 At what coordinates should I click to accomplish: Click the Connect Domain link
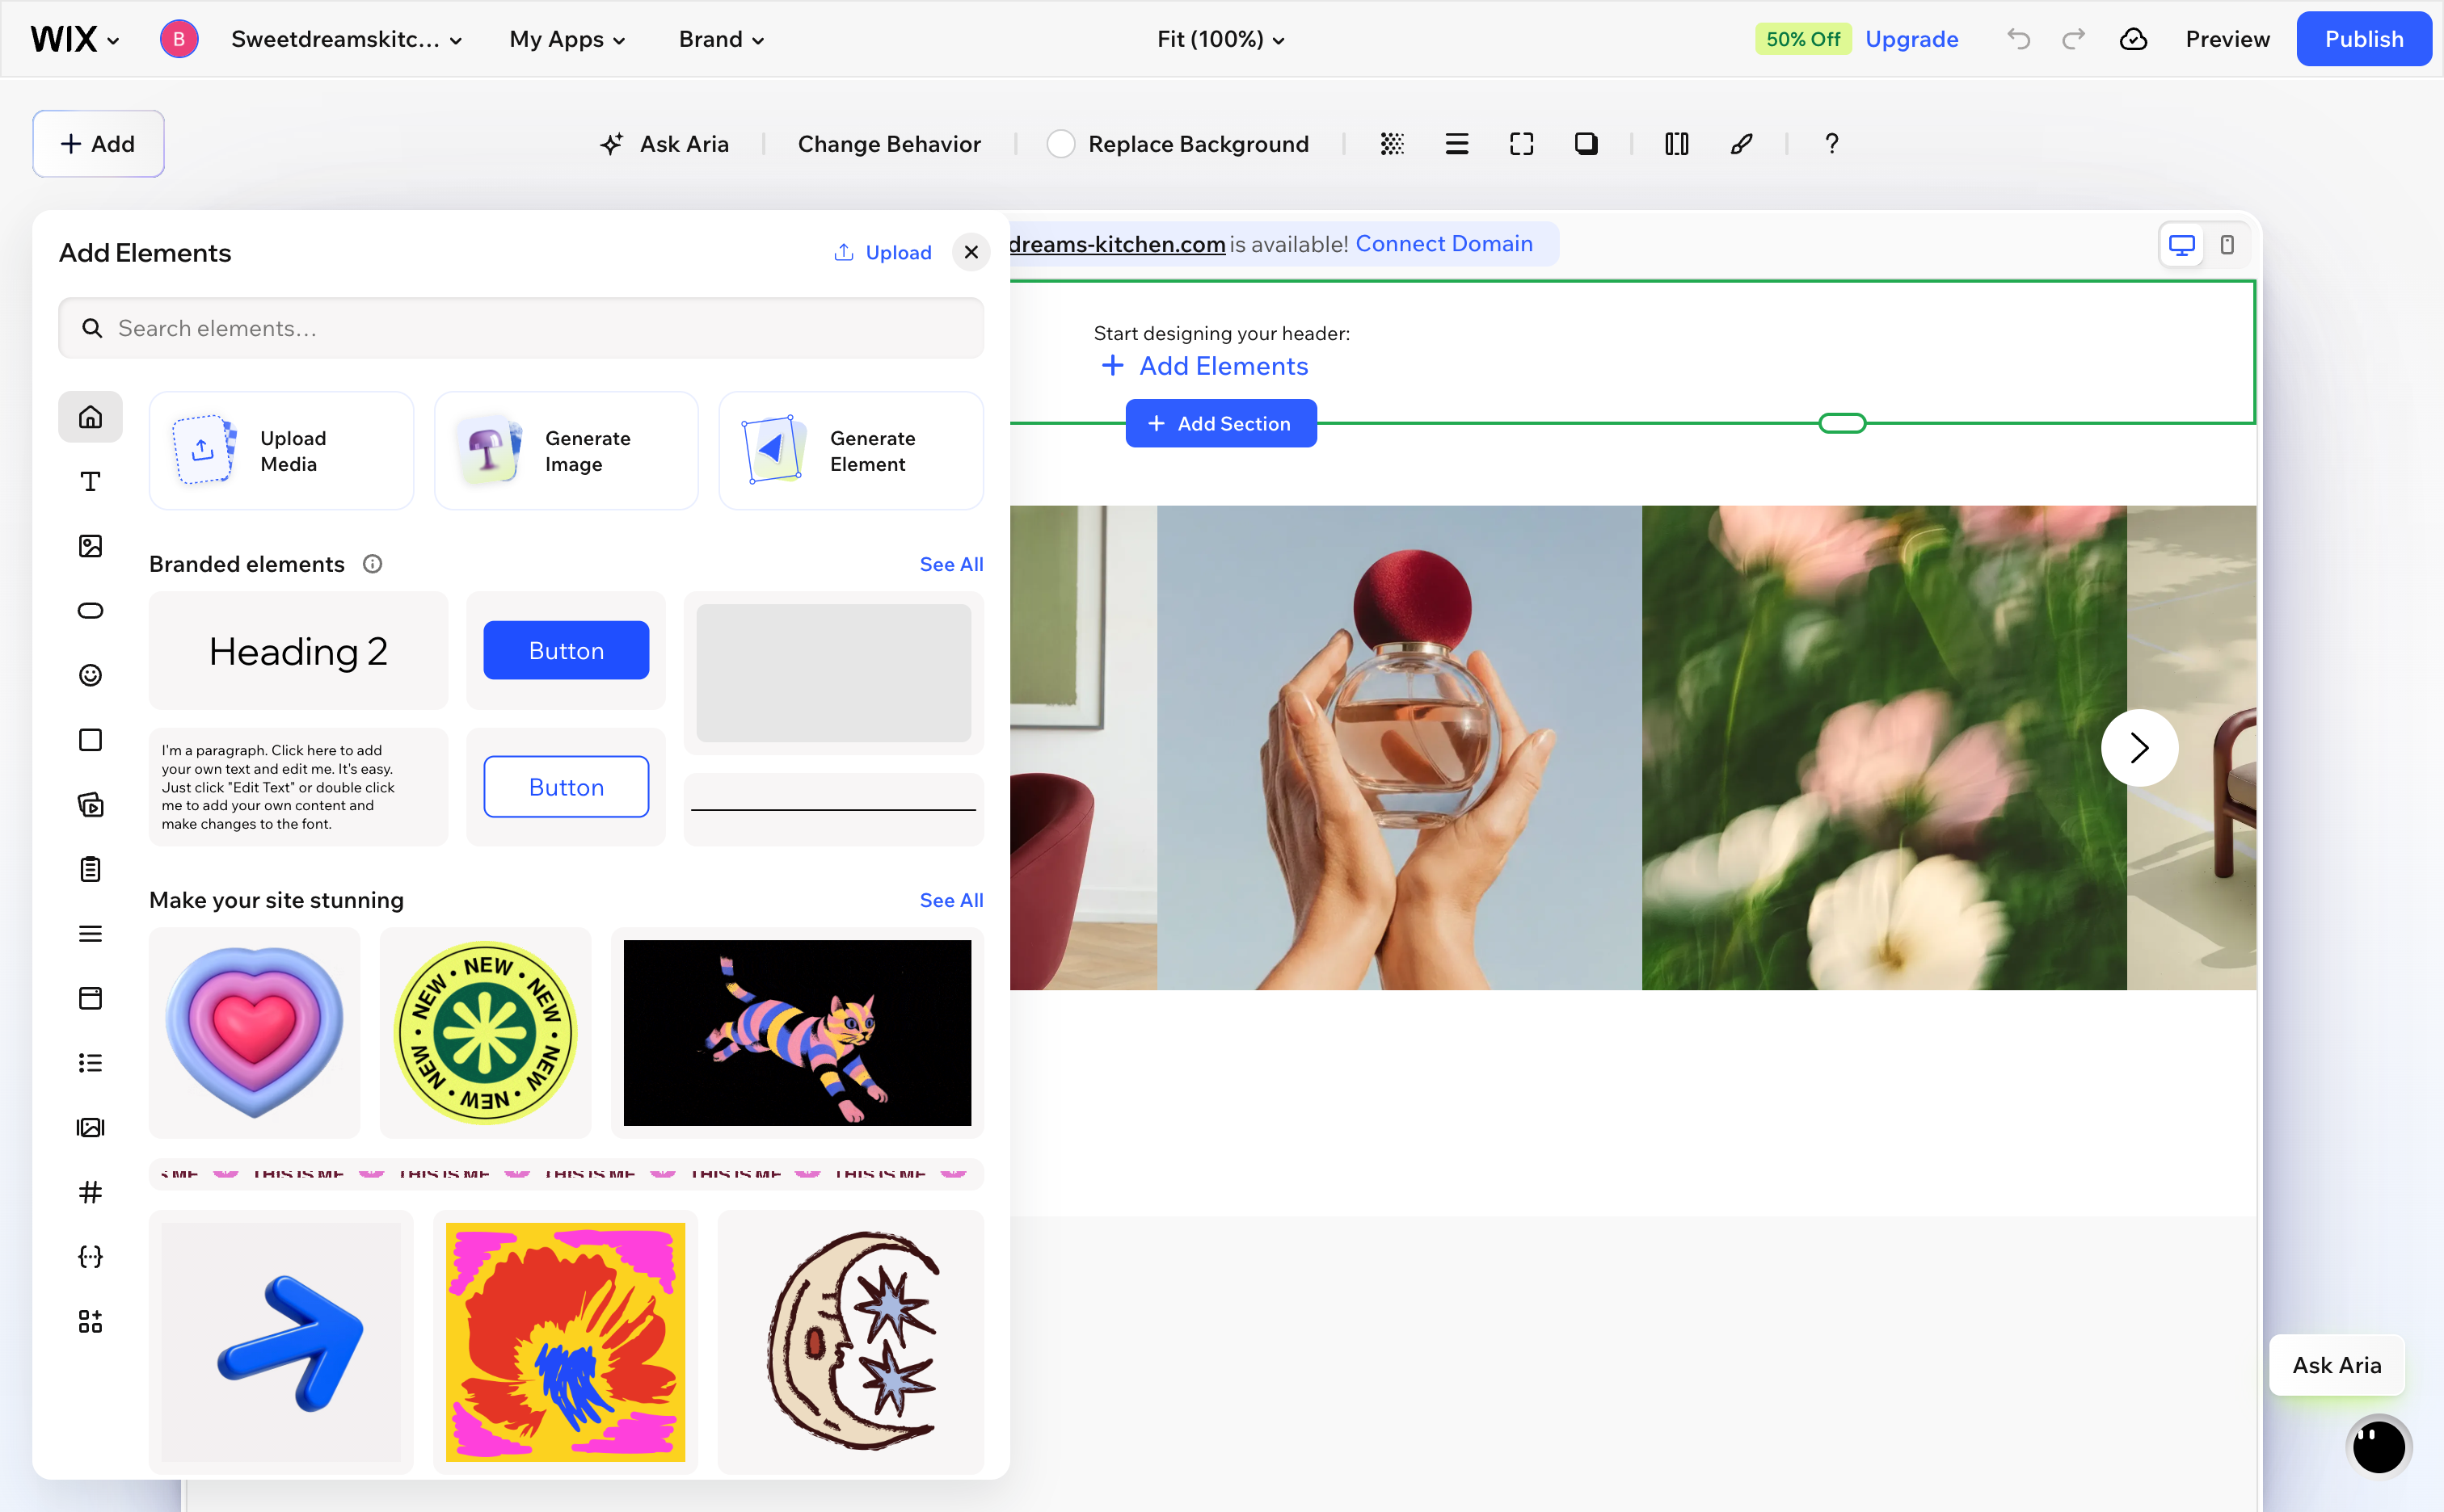coord(1443,244)
